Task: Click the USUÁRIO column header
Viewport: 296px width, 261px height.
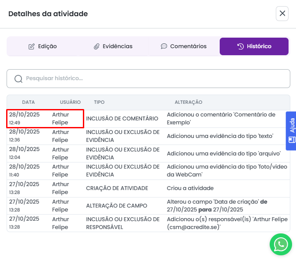Action: [70, 102]
